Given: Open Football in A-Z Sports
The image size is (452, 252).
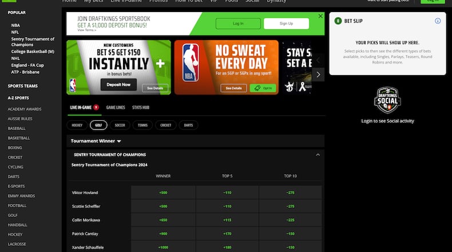Looking at the screenshot, I should point(17,206).
